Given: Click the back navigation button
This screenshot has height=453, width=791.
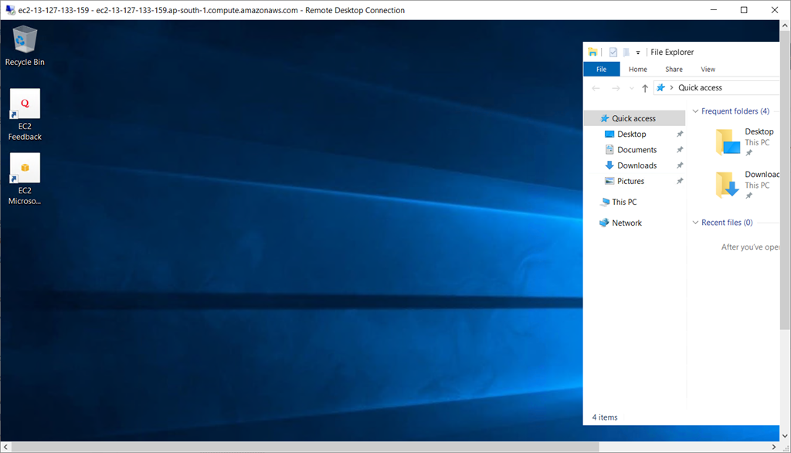Looking at the screenshot, I should [x=596, y=87].
